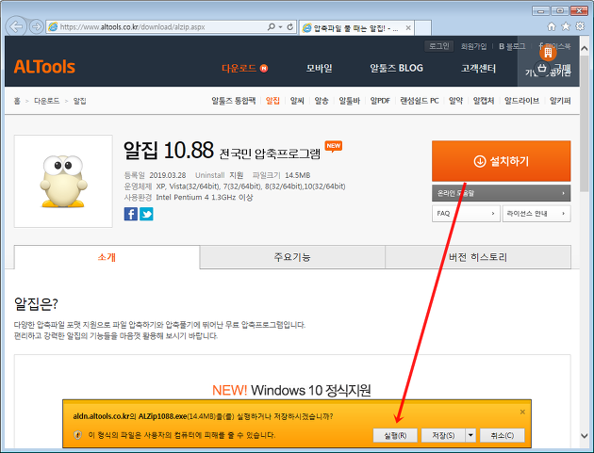Refresh the page using the reload icon
This screenshot has width=594, height=453.
[x=290, y=27]
